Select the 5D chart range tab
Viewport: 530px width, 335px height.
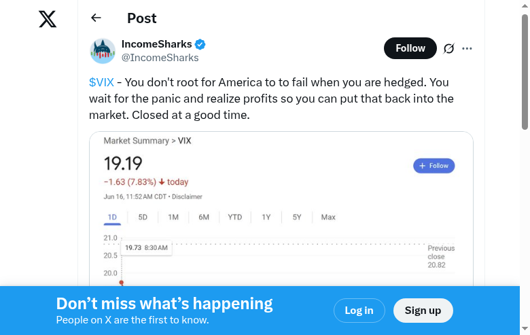[x=143, y=217]
